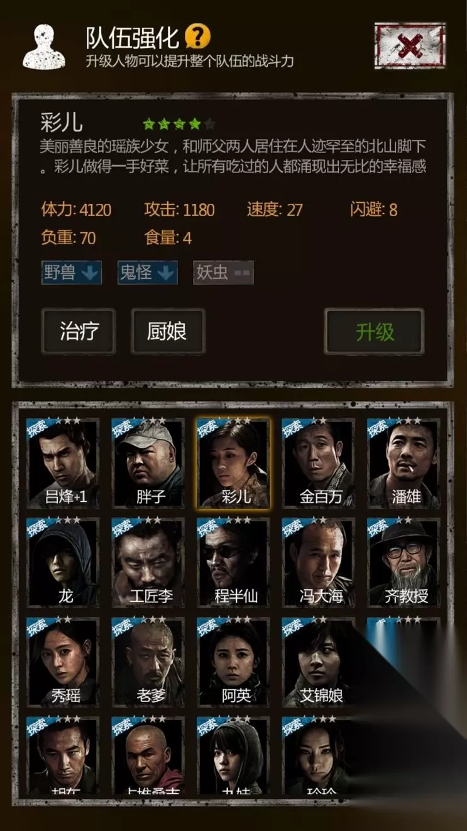Click the green star rating of 彩儿

pos(179,124)
